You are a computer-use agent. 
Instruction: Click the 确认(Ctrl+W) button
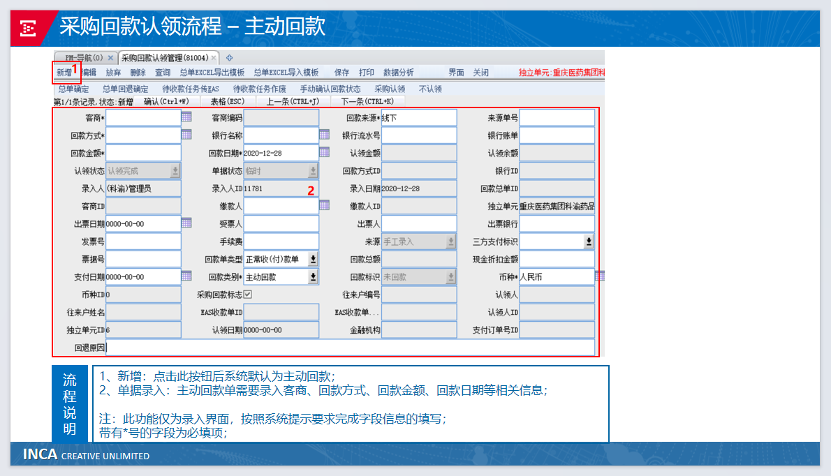pos(166,102)
